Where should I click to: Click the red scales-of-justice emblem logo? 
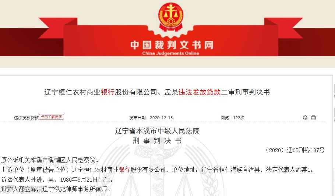[171, 17]
